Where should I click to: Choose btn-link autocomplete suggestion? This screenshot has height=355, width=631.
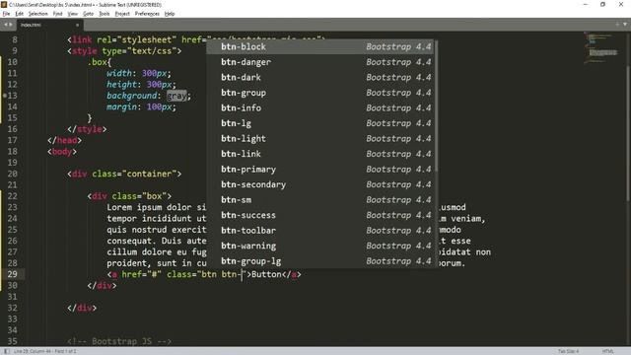[x=320, y=154]
